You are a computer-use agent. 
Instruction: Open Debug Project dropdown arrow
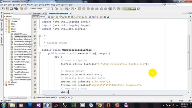70,9
